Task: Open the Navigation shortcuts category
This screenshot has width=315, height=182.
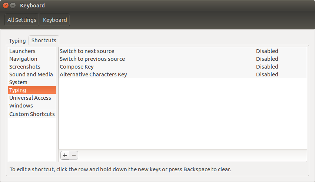Action: [x=23, y=59]
